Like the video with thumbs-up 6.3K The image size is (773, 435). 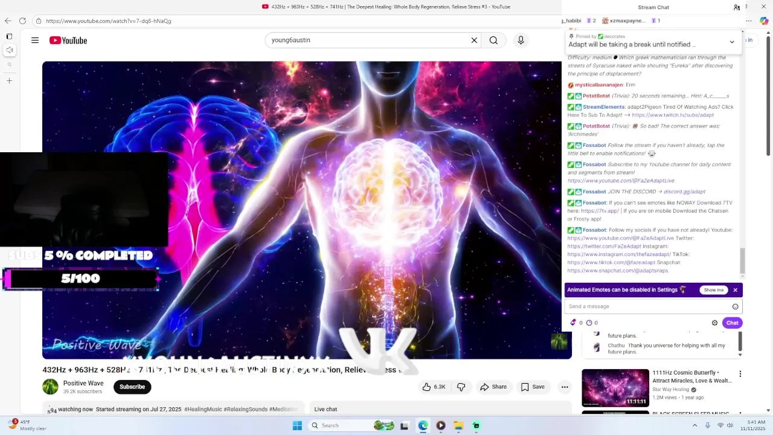tap(434, 387)
